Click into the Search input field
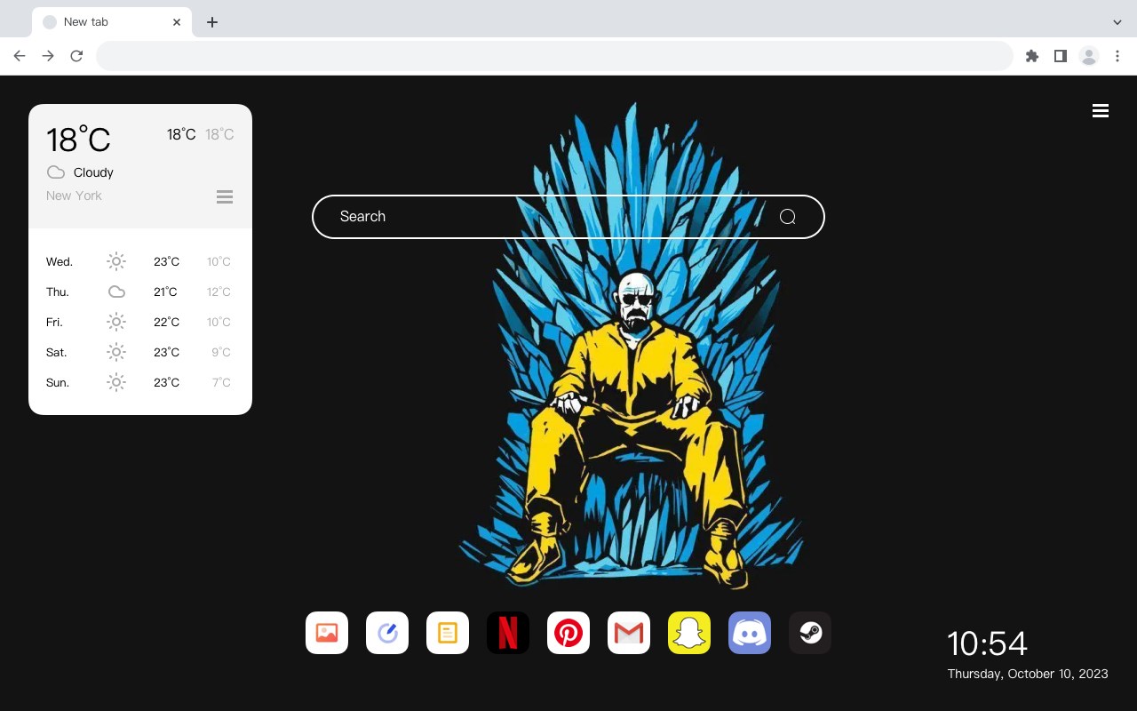The height and width of the screenshot is (711, 1137). [568, 217]
